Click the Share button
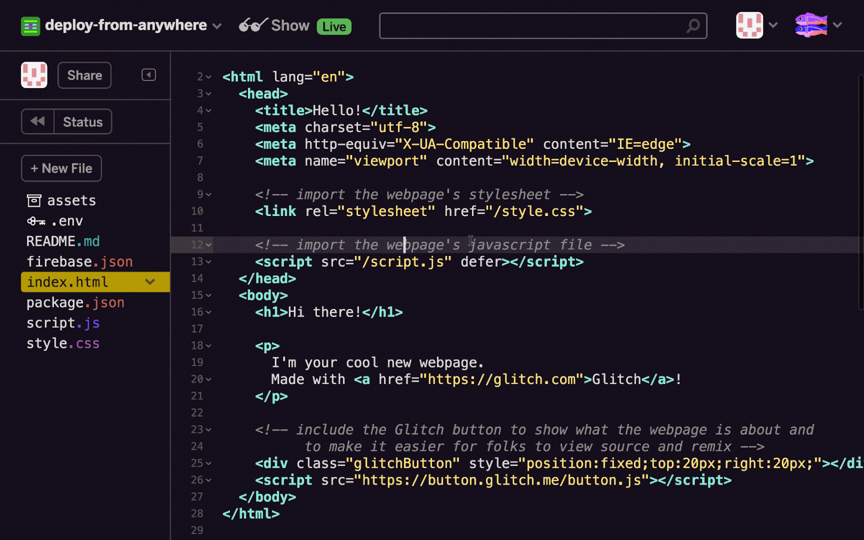 coord(84,75)
